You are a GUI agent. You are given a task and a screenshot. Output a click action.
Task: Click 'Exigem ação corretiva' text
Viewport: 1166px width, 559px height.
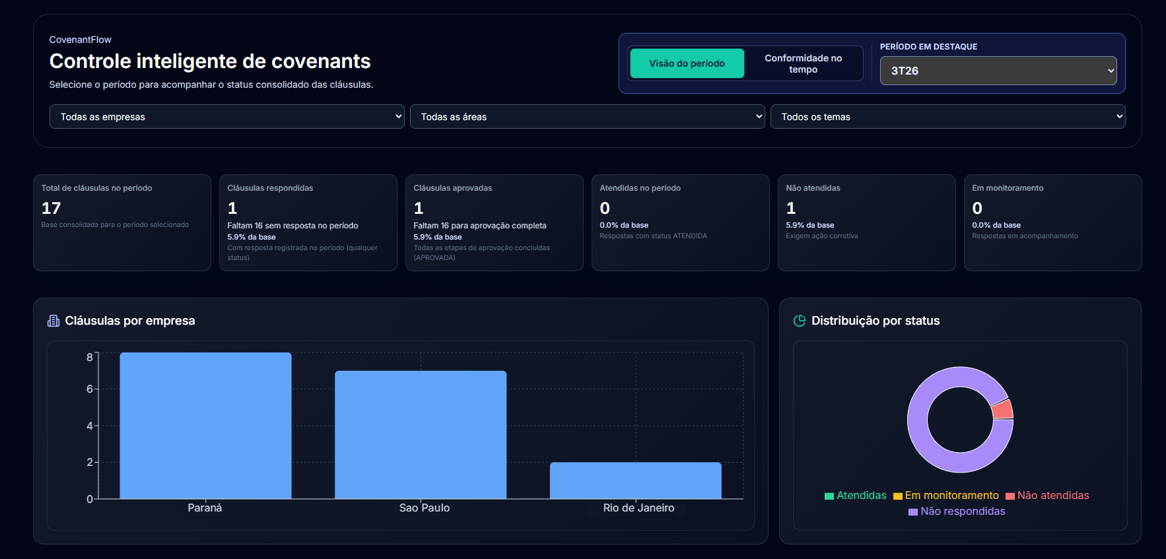tap(822, 236)
